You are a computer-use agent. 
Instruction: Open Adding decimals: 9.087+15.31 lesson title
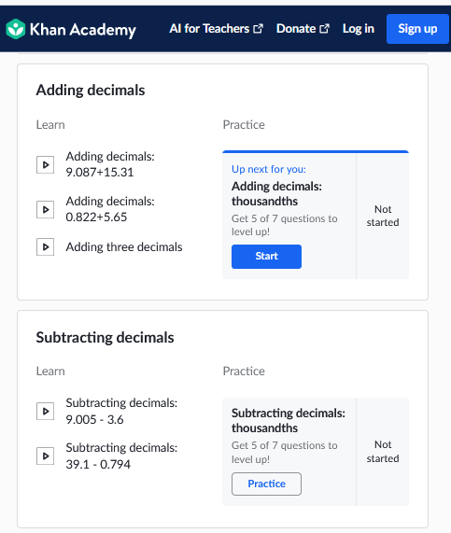pyautogui.click(x=110, y=164)
